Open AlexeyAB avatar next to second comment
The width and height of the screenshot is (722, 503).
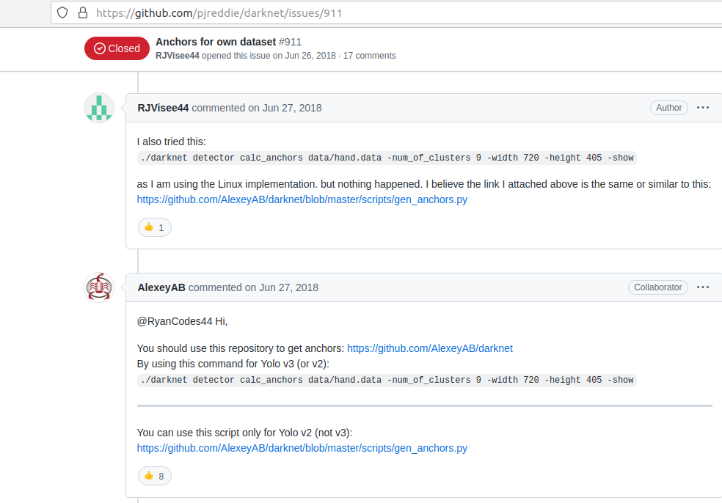(x=99, y=287)
